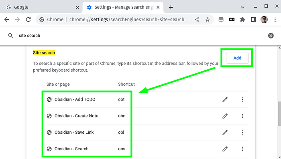Image resolution: width=281 pixels, height=159 pixels.
Task: Click the globe icon beside Obsidian - Add TODO
Action: coord(49,99)
